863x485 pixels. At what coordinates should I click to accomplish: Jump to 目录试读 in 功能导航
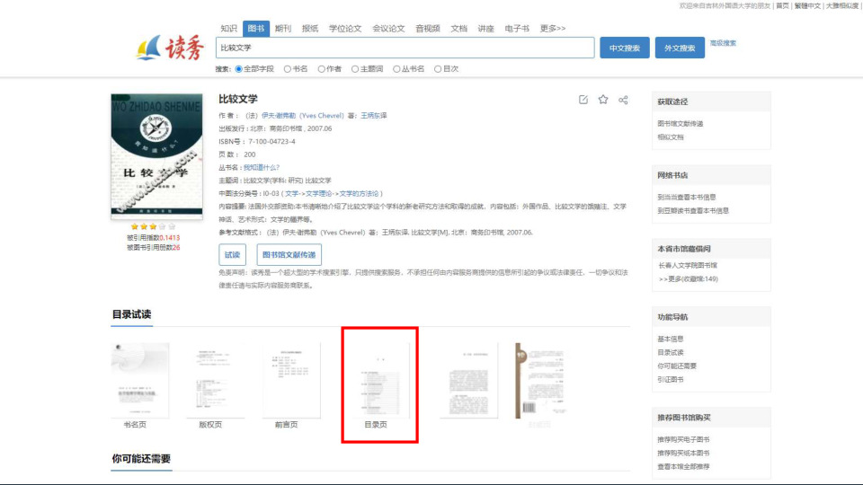click(671, 353)
